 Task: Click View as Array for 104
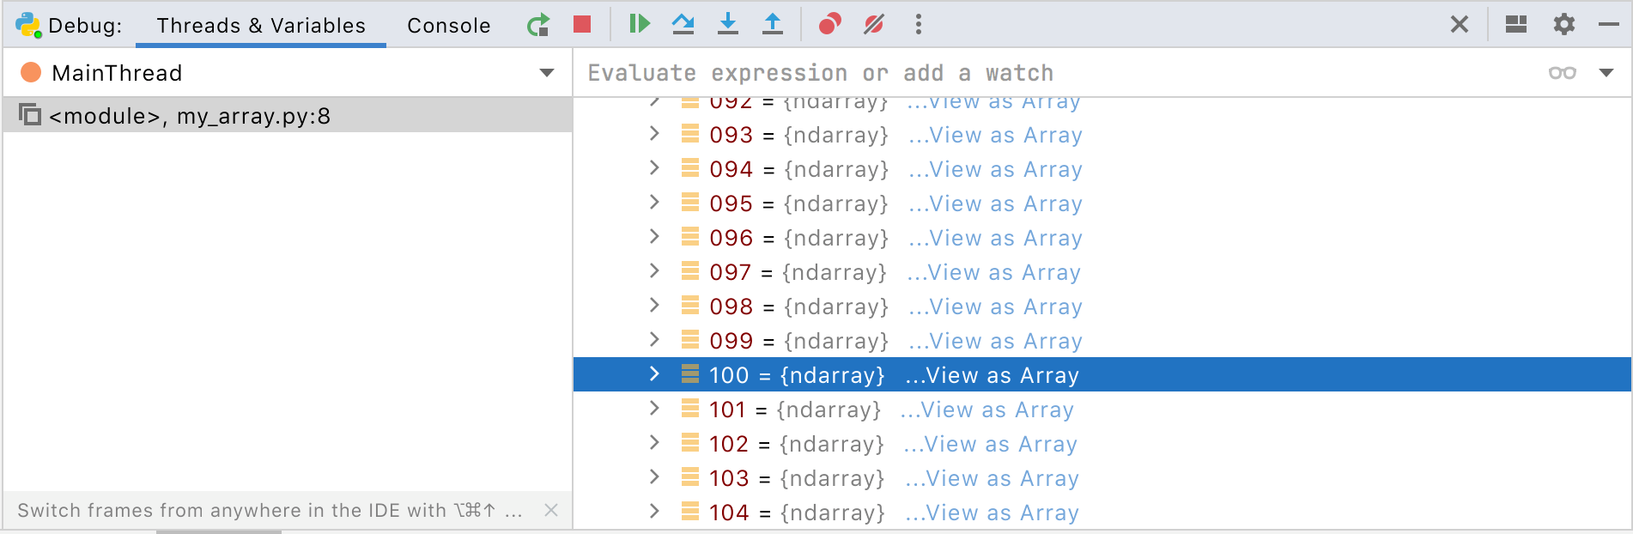(992, 513)
